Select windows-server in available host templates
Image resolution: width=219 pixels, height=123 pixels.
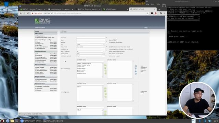click(x=82, y=73)
